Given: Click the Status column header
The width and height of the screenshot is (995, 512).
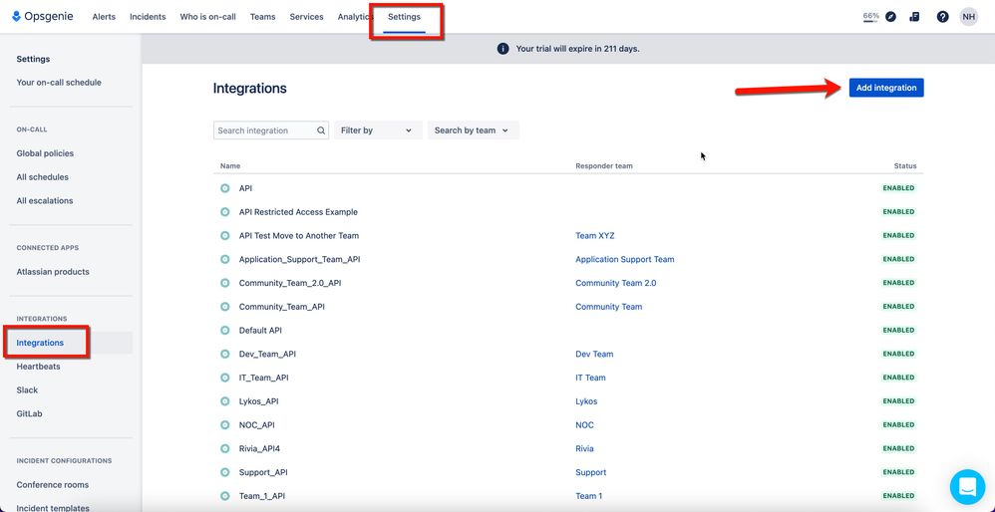Looking at the screenshot, I should [905, 166].
